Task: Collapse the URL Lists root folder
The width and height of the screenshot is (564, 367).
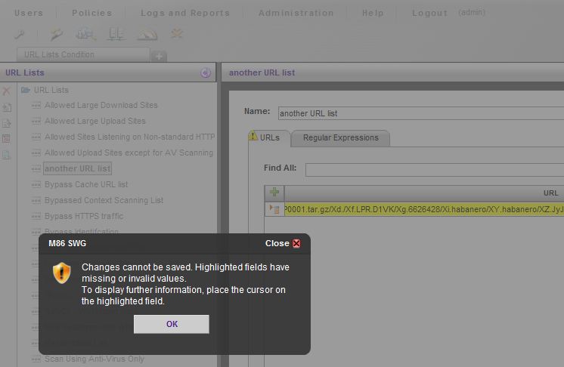Action: tap(26, 90)
